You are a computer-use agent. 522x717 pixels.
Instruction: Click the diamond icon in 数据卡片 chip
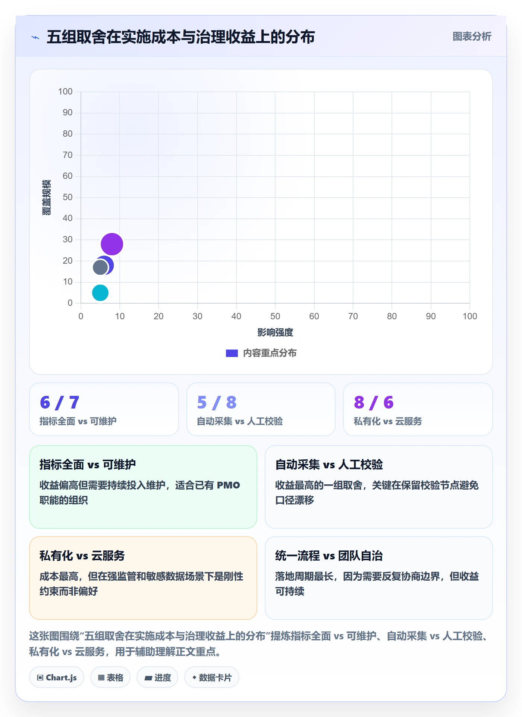[x=194, y=677]
